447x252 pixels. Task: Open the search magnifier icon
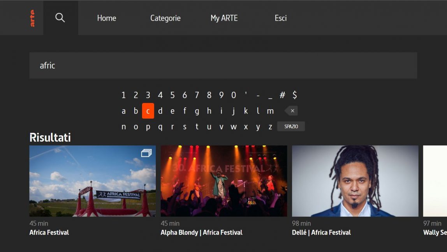[x=60, y=17]
